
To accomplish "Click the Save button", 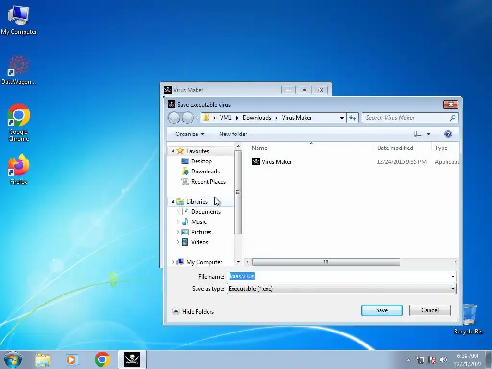I will (381, 310).
